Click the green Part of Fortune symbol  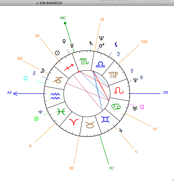pos(36,119)
